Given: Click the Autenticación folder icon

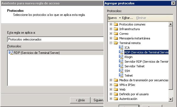Looking at the screenshot, I should (116, 99).
